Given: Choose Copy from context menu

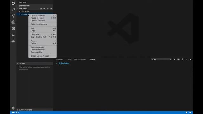Looking at the screenshot, I should (42, 31).
